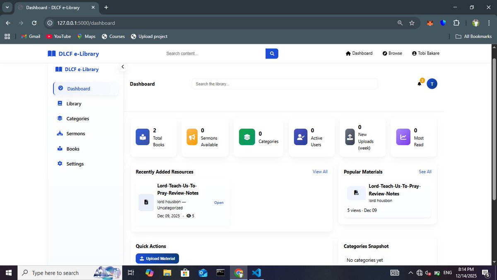Click the Sermons Available megaphone icon
497x280 pixels.
click(x=192, y=137)
